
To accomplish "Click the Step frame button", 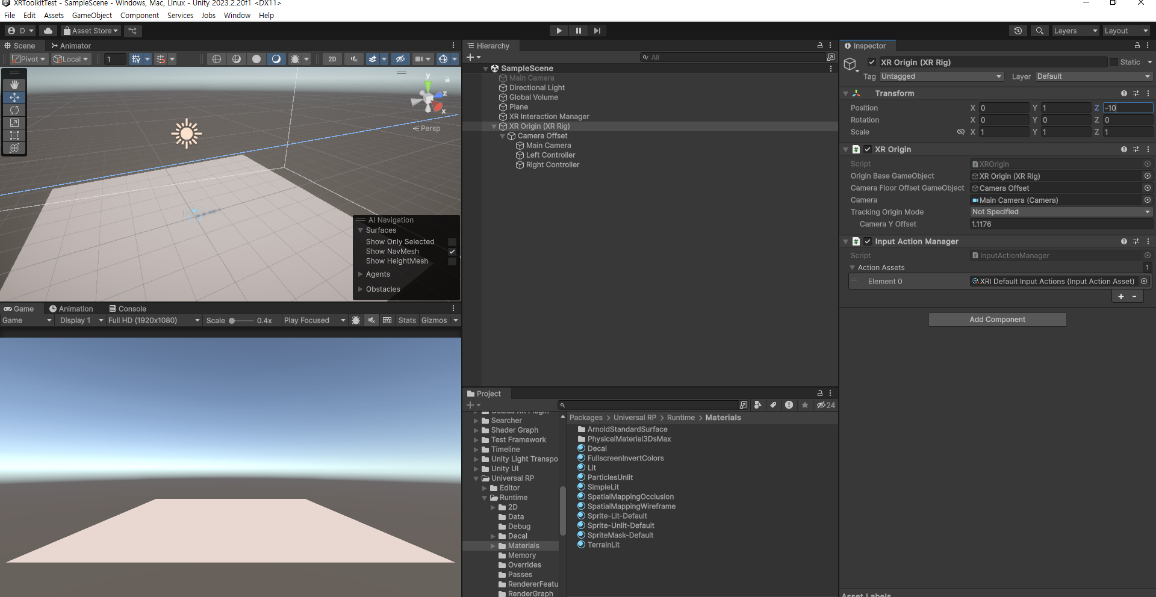I will pos(597,31).
